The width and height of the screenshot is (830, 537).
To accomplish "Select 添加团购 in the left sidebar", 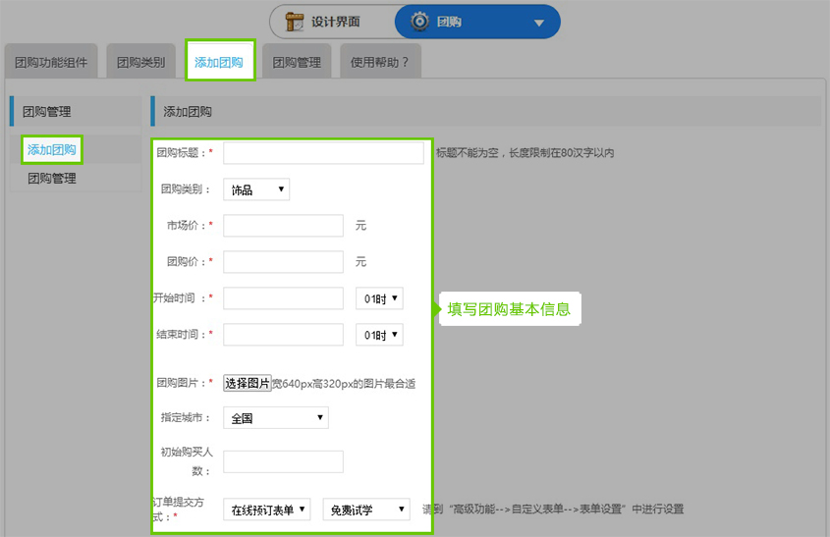I will tap(52, 150).
